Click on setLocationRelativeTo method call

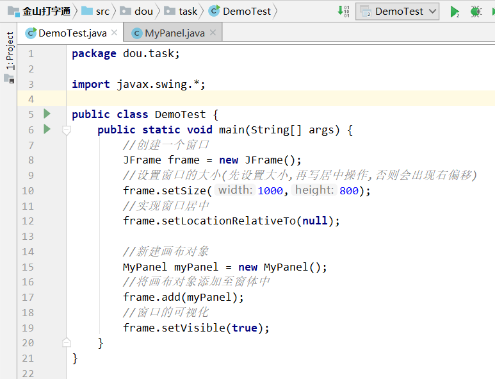pyautogui.click(x=229, y=221)
